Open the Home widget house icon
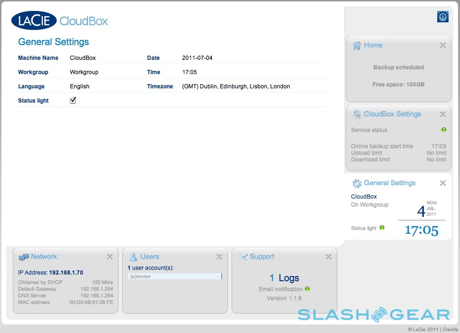The height and width of the screenshot is (333, 460). tap(357, 46)
